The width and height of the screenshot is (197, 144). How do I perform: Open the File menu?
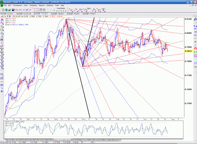pos(5,5)
